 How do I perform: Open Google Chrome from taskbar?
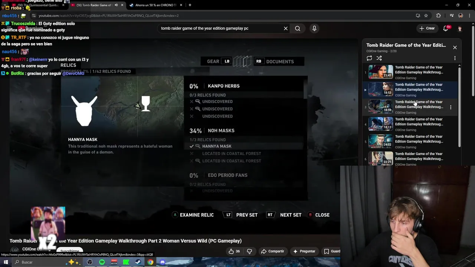[150, 262]
